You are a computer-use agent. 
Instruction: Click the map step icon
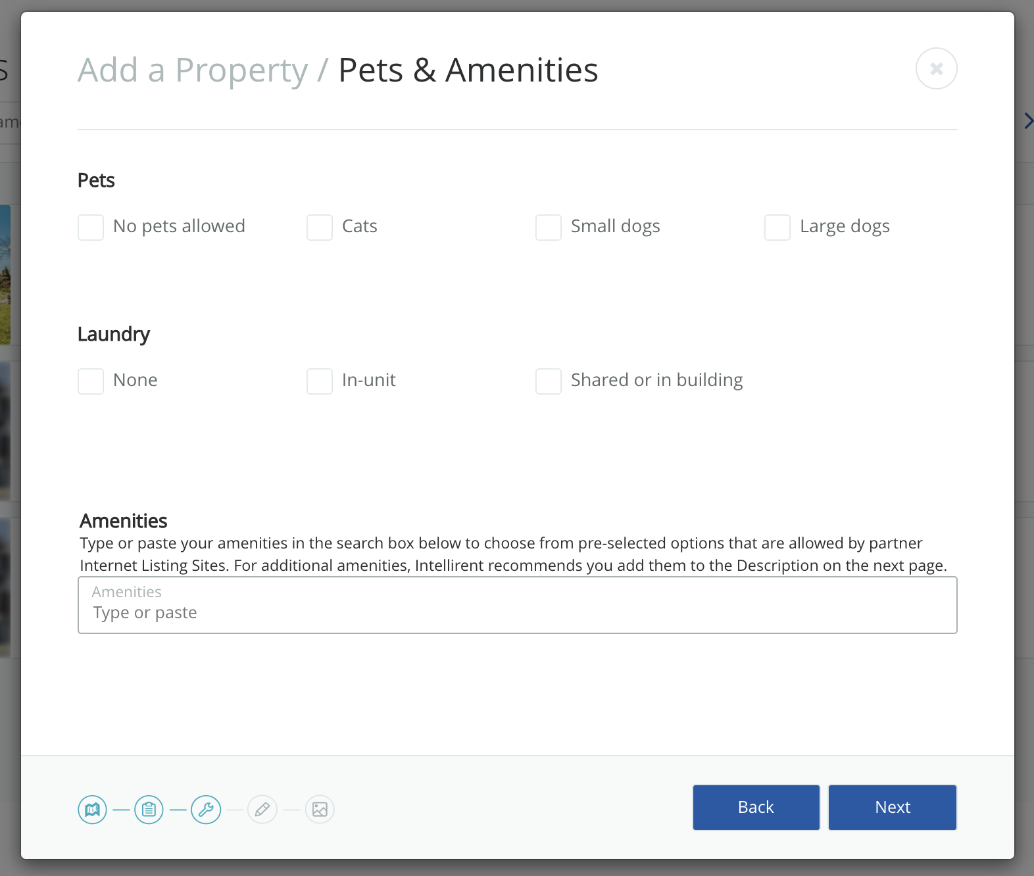tap(92, 809)
